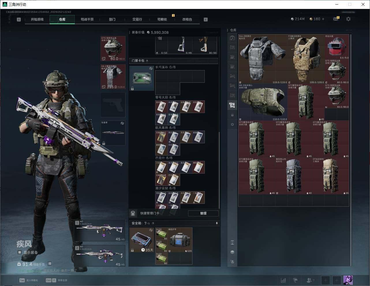This screenshot has height=286, width=370.
Task: Click the lock icon on the secure box
Action: tap(132, 250)
